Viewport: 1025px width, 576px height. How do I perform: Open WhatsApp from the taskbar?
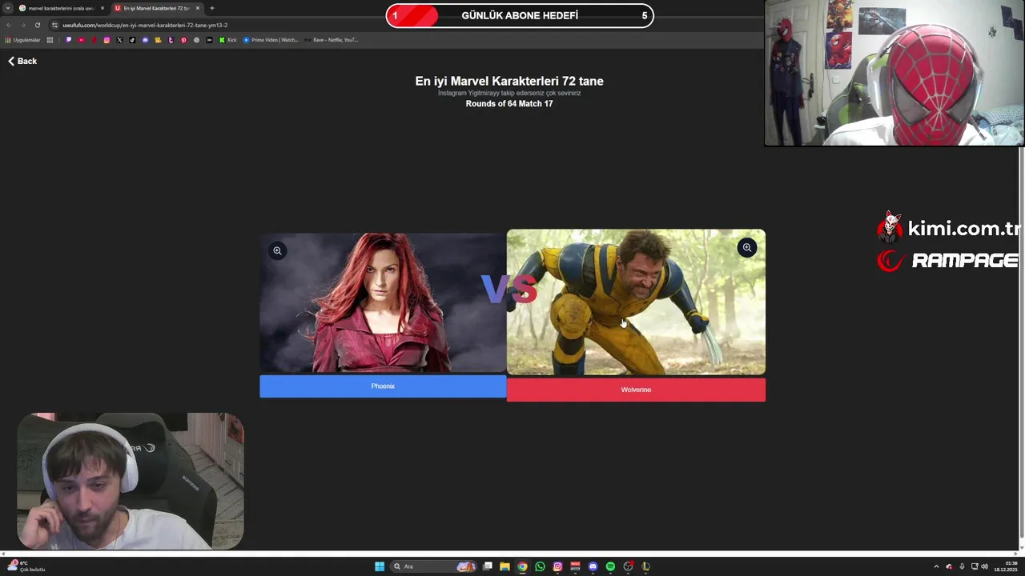coord(540,566)
